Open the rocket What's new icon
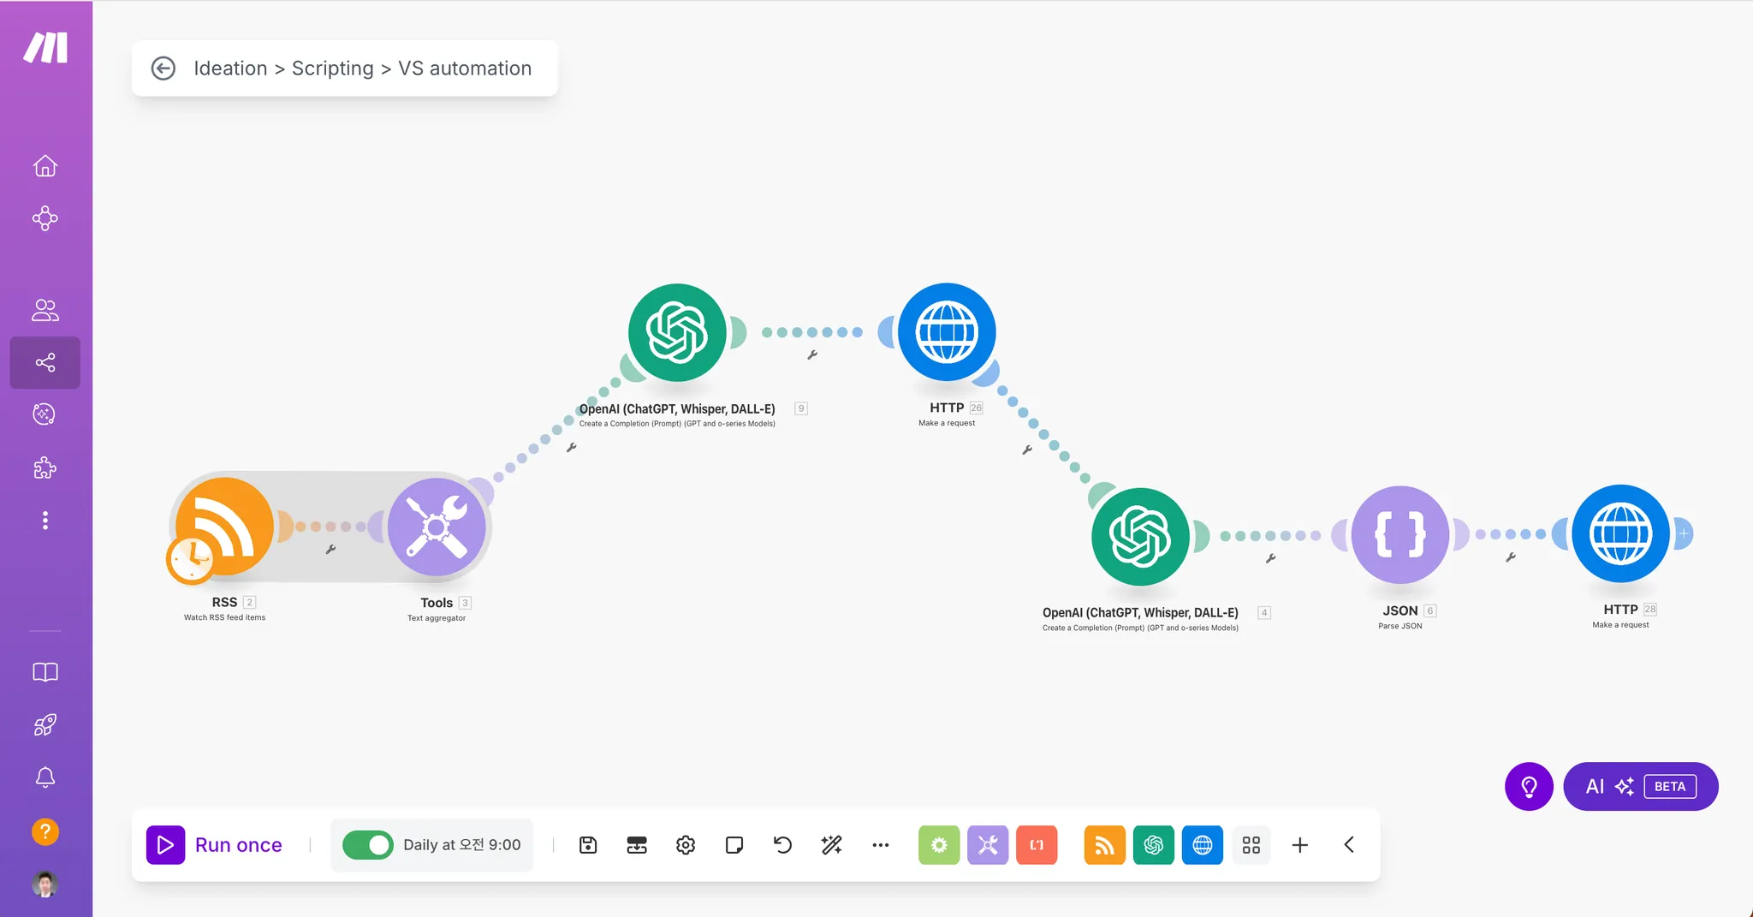 45,725
